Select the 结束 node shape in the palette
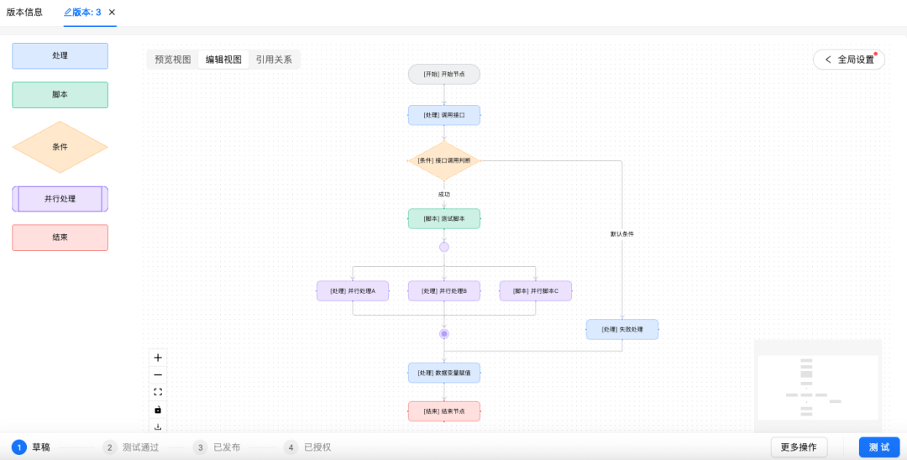 (60, 238)
